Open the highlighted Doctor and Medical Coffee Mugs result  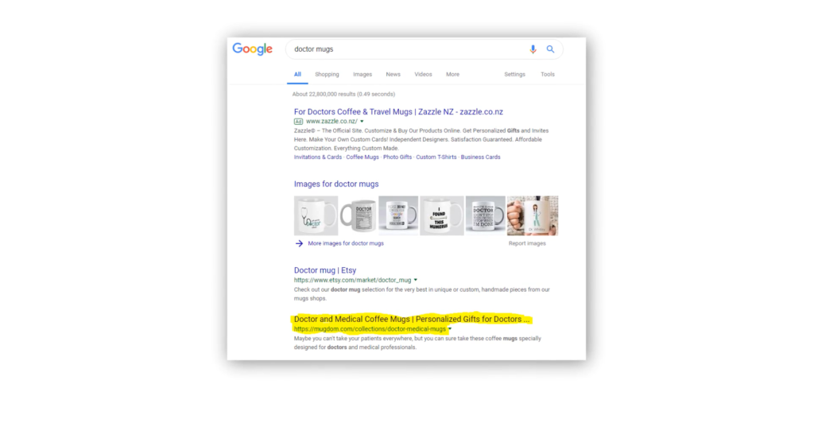pyautogui.click(x=412, y=319)
